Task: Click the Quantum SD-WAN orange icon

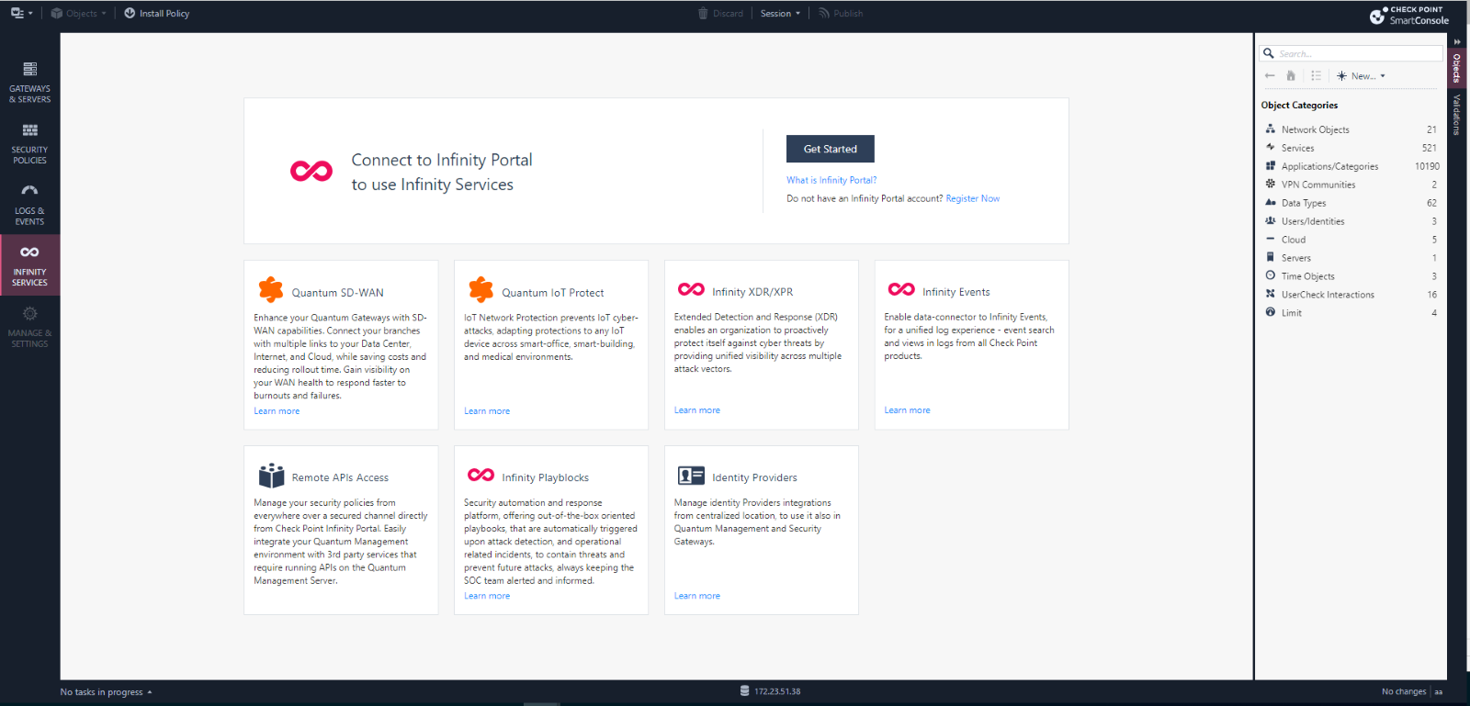Action: [271, 290]
